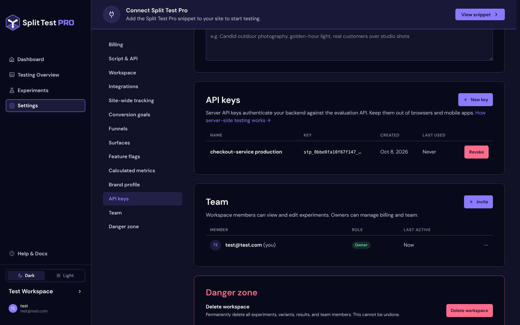Open the Surfaces section
Image resolution: width=520 pixels, height=325 pixels.
tap(143, 143)
